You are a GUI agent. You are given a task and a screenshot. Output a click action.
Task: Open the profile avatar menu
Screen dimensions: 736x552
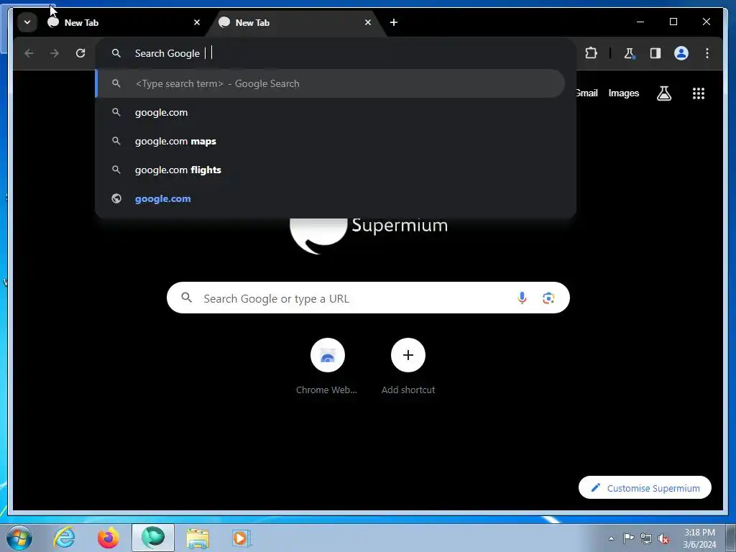tap(681, 53)
